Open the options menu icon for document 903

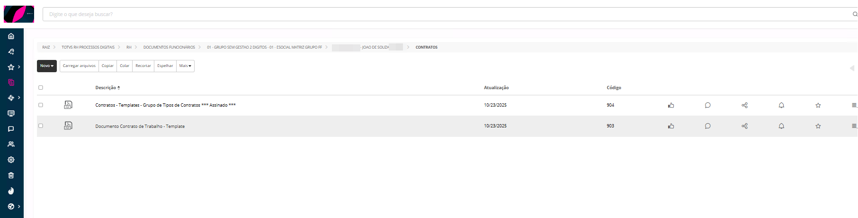854,126
